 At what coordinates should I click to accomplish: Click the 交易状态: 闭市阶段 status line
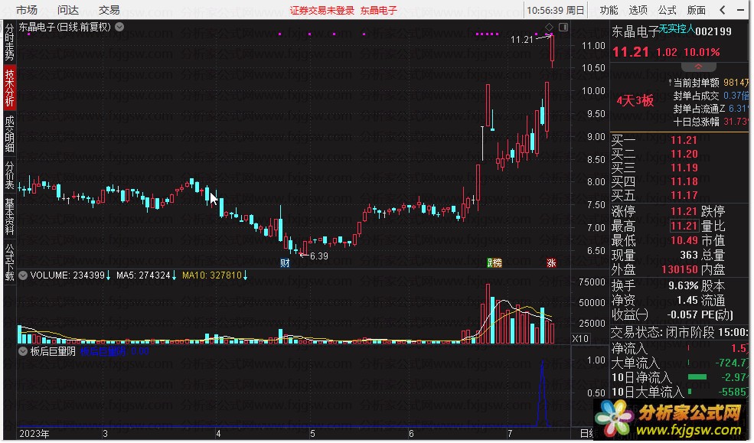point(680,332)
